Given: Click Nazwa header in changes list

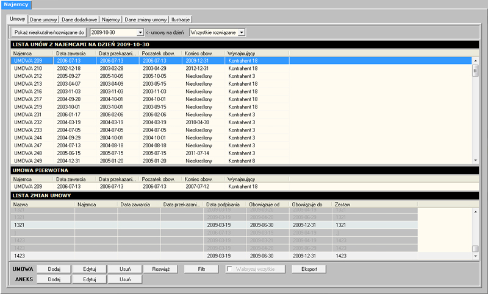Looking at the screenshot, I should pos(43,205).
